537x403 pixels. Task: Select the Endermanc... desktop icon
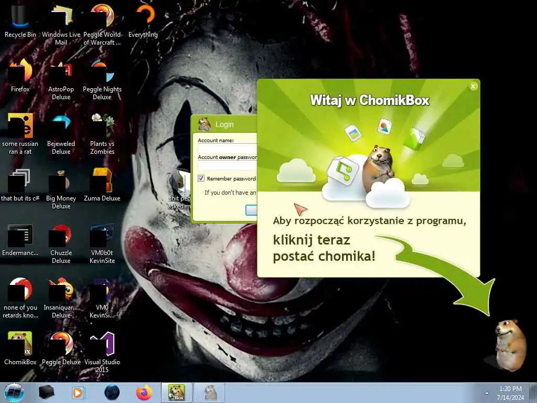[20, 239]
